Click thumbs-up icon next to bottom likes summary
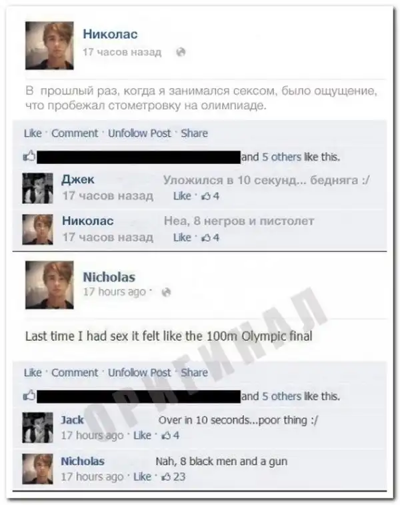400x505 pixels. (29, 396)
